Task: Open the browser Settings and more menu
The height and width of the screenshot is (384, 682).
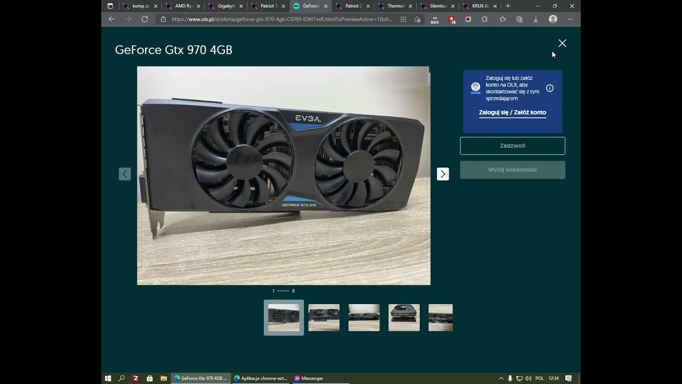Action: coord(570,19)
